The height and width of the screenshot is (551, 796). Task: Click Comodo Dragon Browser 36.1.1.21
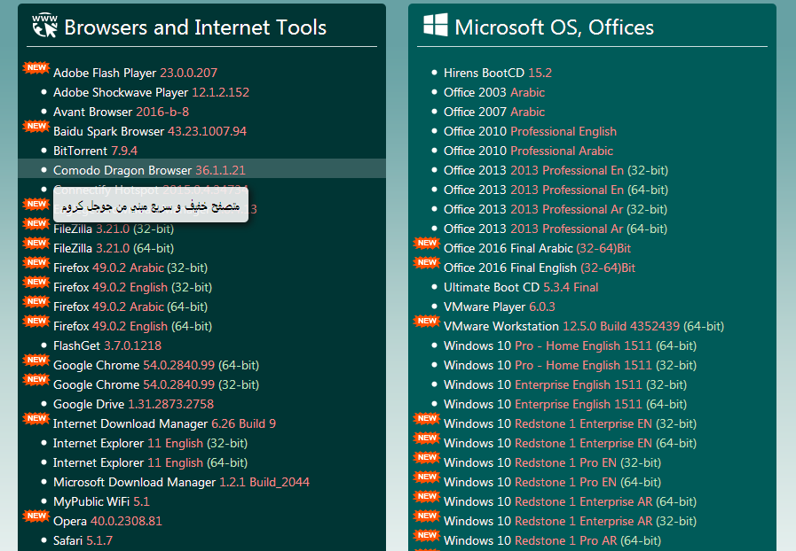pos(149,170)
